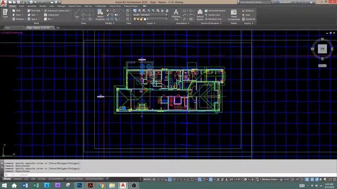This screenshot has width=337, height=189.
Task: Open the Insert ribbon tab
Action: point(22,6)
